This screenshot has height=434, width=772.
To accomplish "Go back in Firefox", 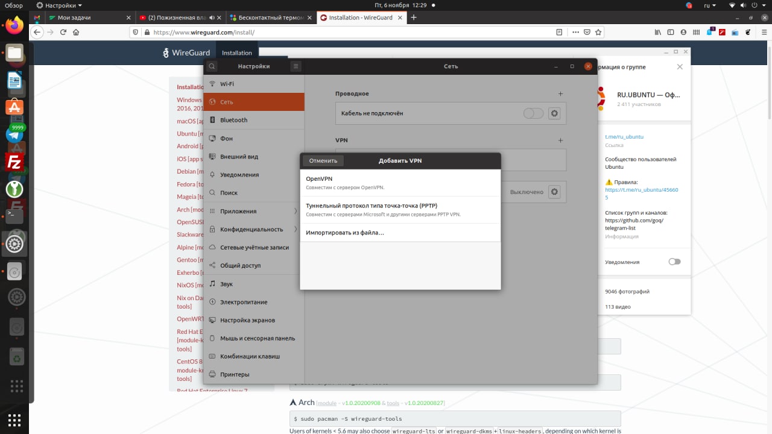I will tap(37, 33).
